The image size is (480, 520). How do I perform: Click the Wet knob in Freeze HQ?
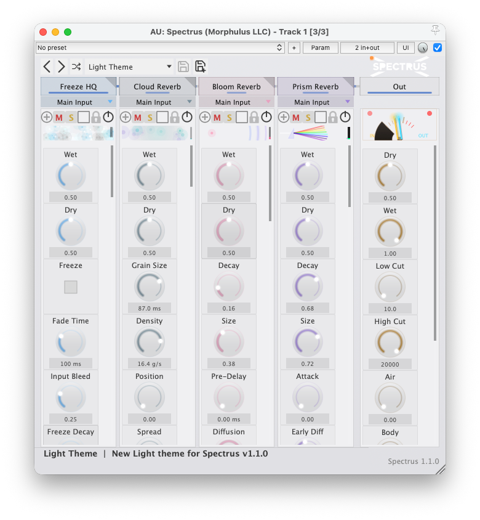(x=71, y=175)
